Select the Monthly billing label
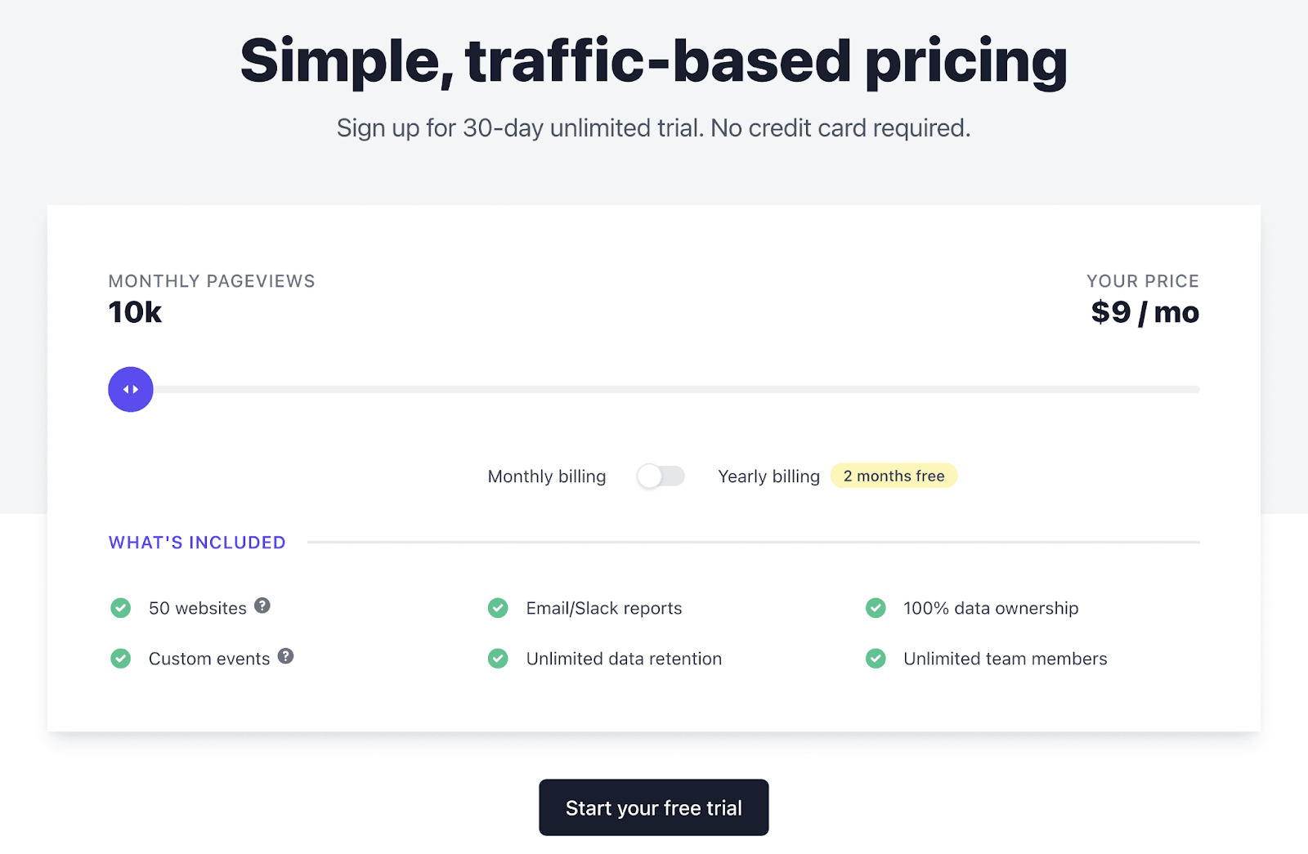Image resolution: width=1308 pixels, height=854 pixels. [x=546, y=476]
